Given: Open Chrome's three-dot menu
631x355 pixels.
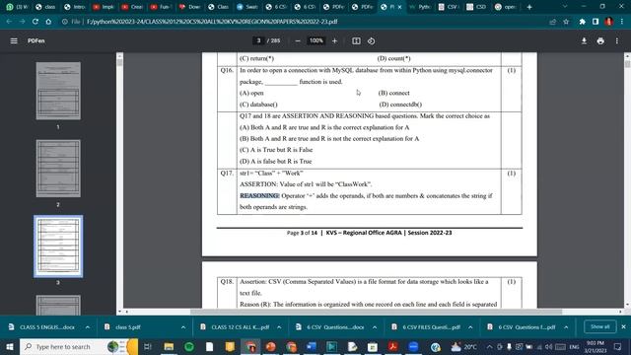Looking at the screenshot, I should click(622, 22).
